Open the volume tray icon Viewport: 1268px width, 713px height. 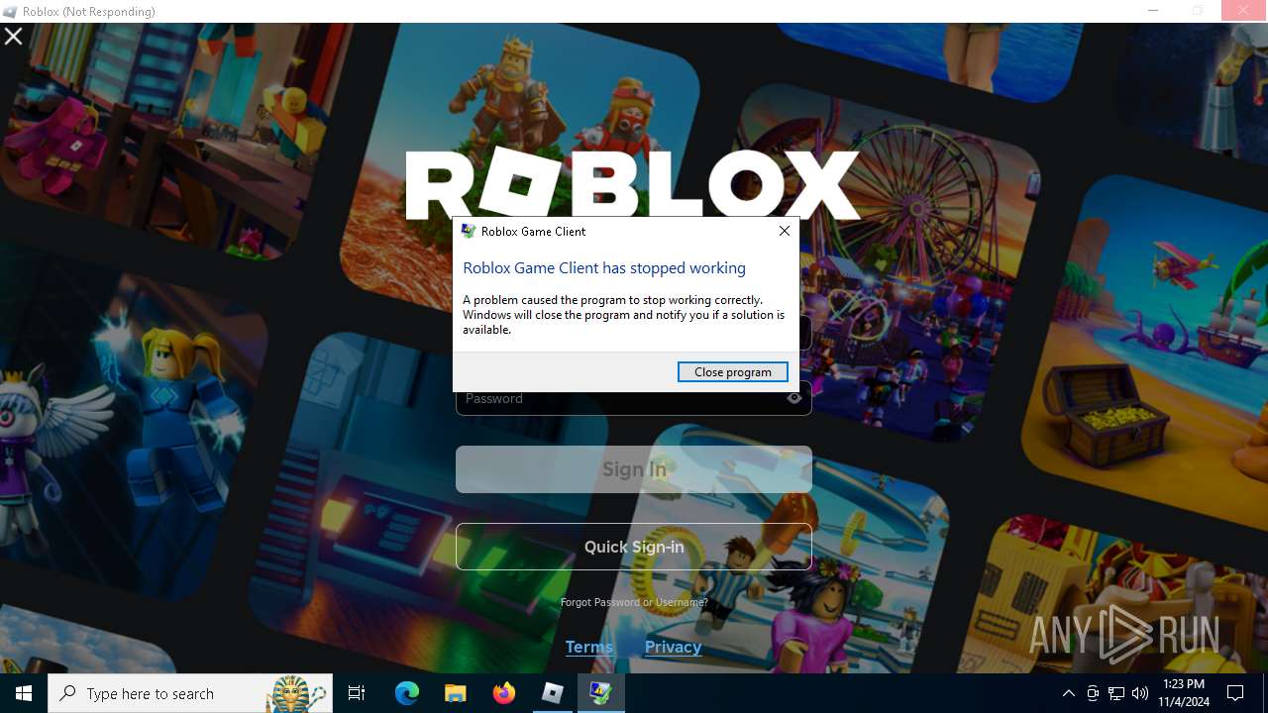point(1140,693)
